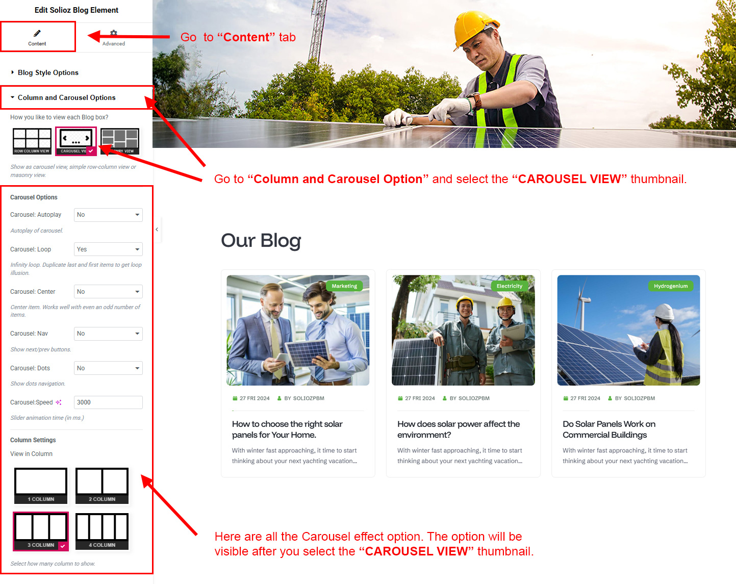Open the Carousel: Loop dropdown
Image resolution: width=736 pixels, height=584 pixels.
tap(108, 249)
